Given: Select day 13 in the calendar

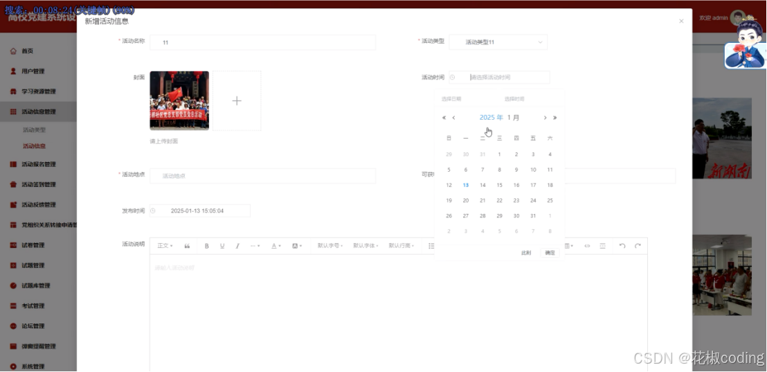Looking at the screenshot, I should 466,185.
